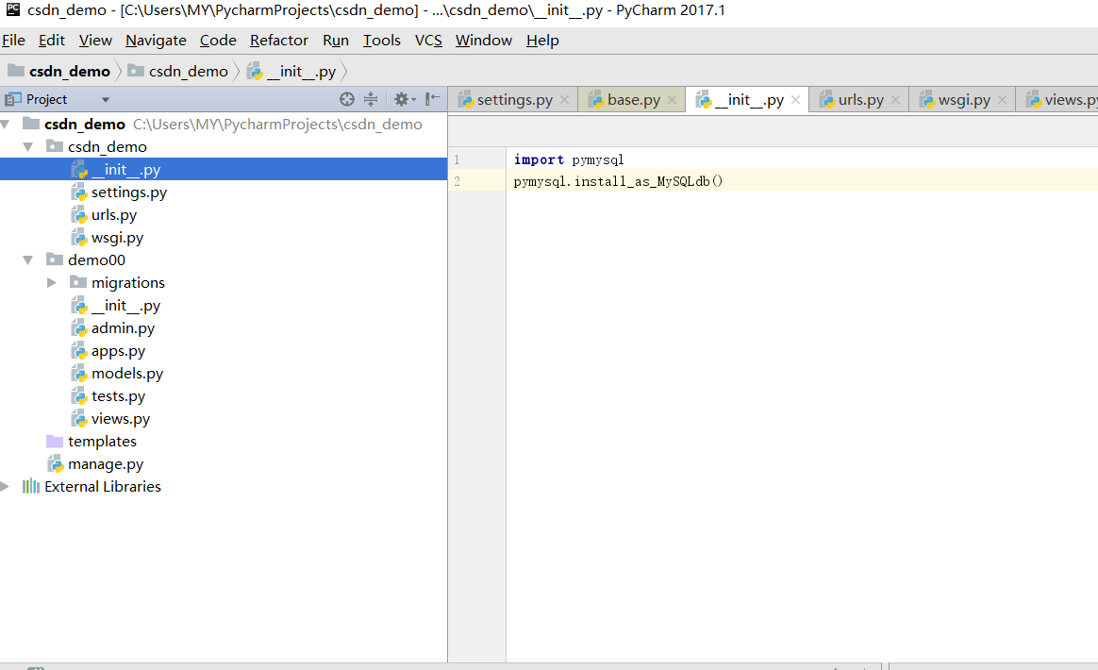Select apps.py in the project tree
1098x670 pixels.
(x=118, y=350)
